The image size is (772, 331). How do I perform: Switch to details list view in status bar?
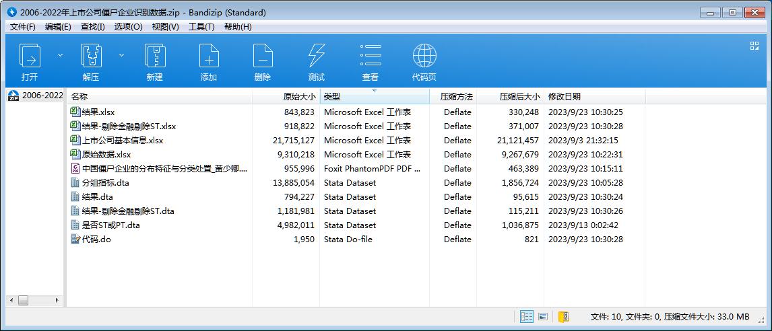pos(527,317)
